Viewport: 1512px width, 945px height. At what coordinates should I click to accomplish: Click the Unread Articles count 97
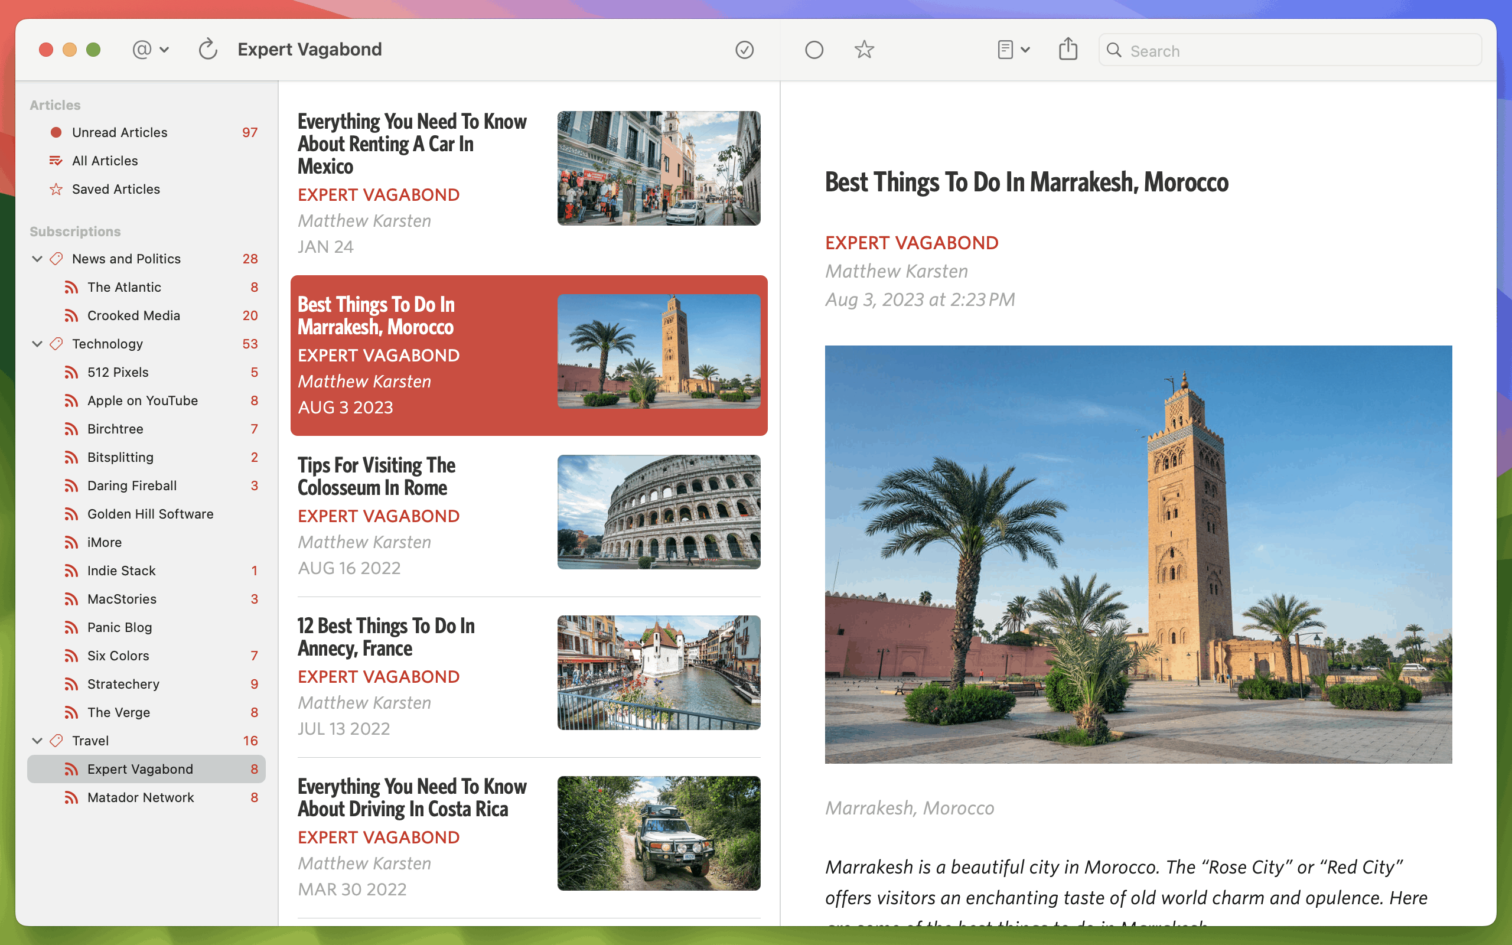[250, 132]
